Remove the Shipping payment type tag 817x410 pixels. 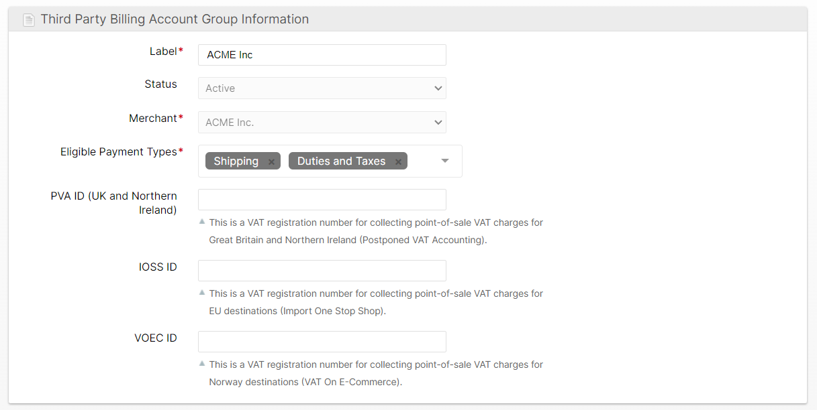271,162
